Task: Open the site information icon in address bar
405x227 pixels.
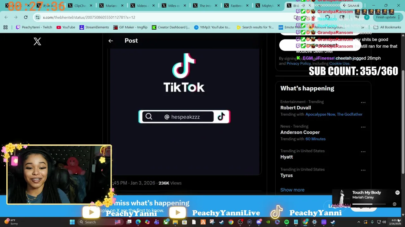Action: click(37, 17)
